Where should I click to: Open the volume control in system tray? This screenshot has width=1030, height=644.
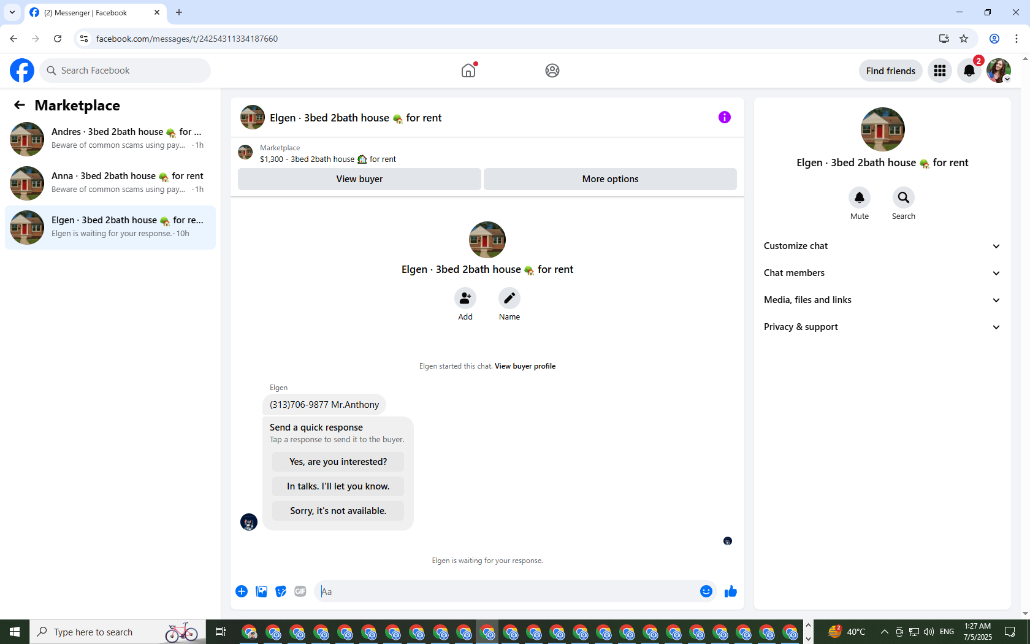tap(929, 632)
